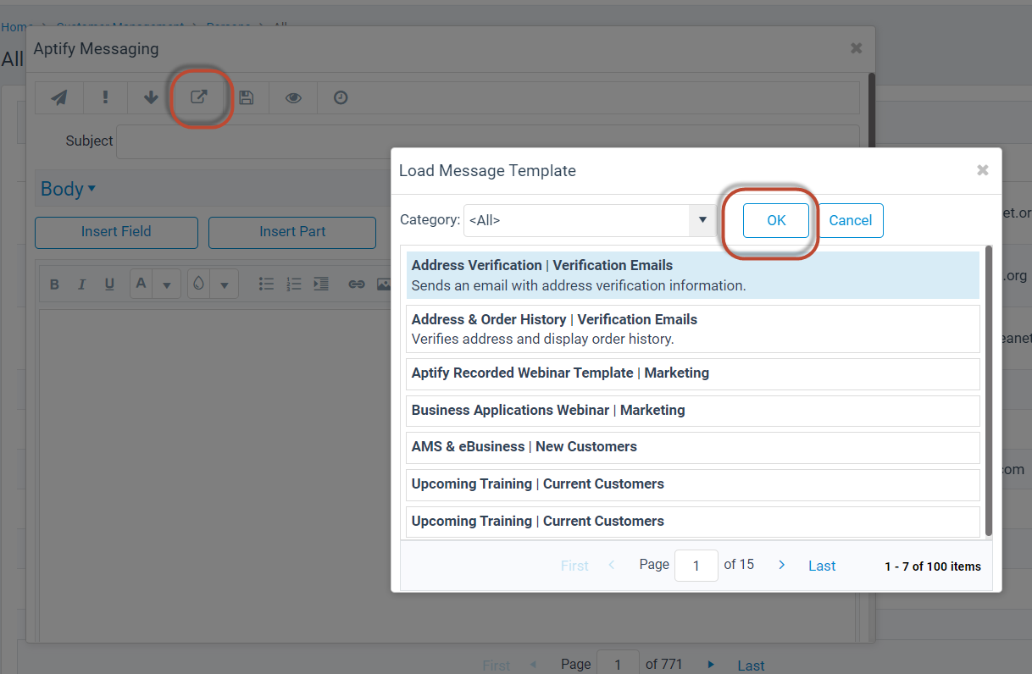Open the Category combo box
Screen dimensions: 1032x674
pyautogui.click(x=590, y=220)
